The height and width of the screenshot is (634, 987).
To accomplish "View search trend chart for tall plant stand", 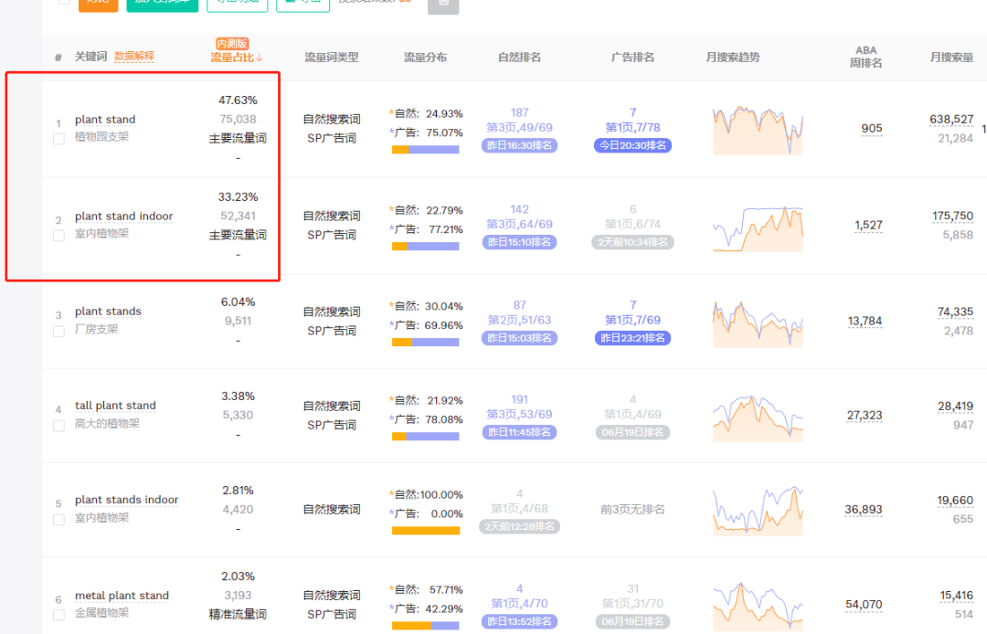I will click(x=758, y=418).
